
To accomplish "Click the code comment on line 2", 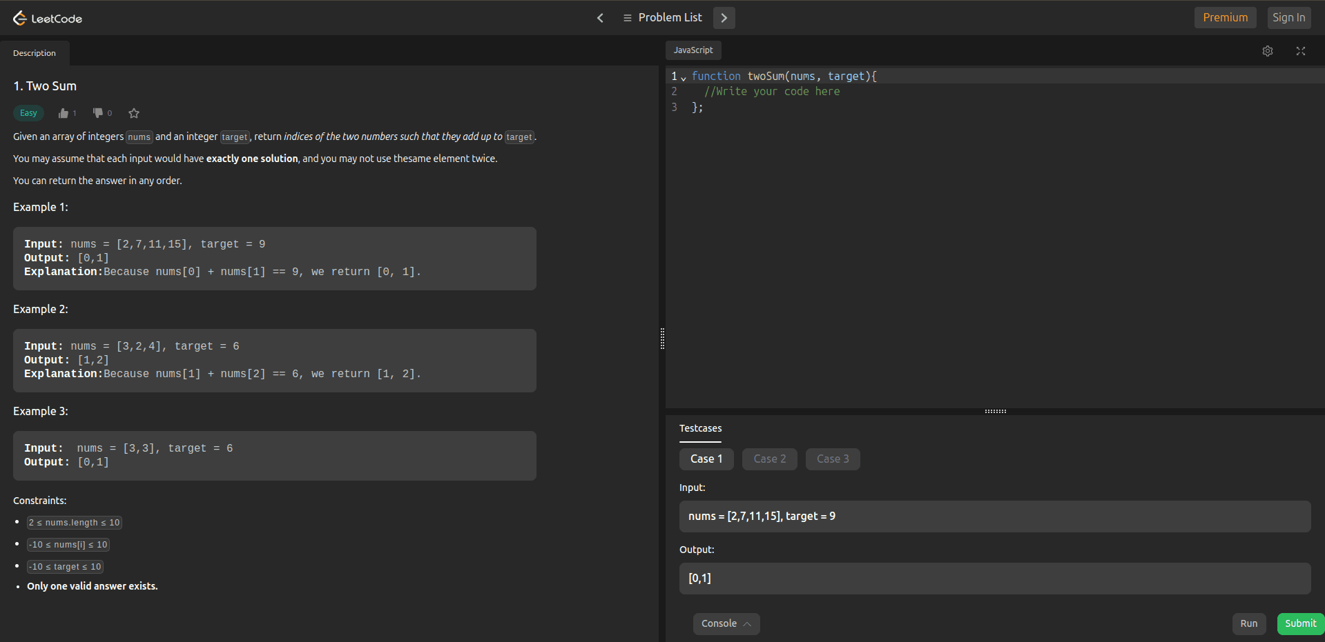I will click(772, 92).
